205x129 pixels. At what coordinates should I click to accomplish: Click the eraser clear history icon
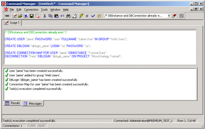pyautogui.click(x=174, y=16)
